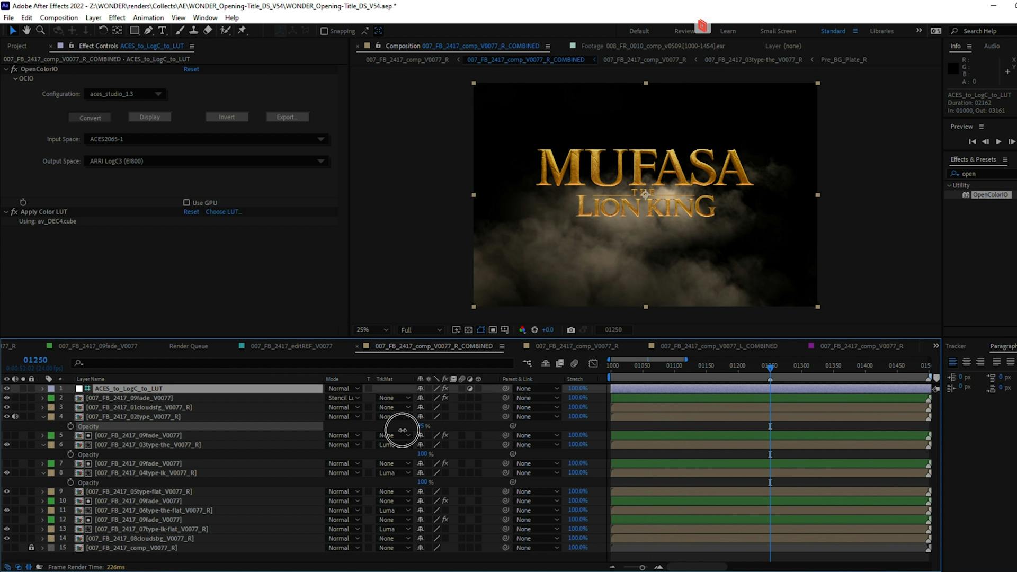Toggle visibility of layer 3 01cloudsfg
The height and width of the screenshot is (572, 1017).
click(x=6, y=407)
